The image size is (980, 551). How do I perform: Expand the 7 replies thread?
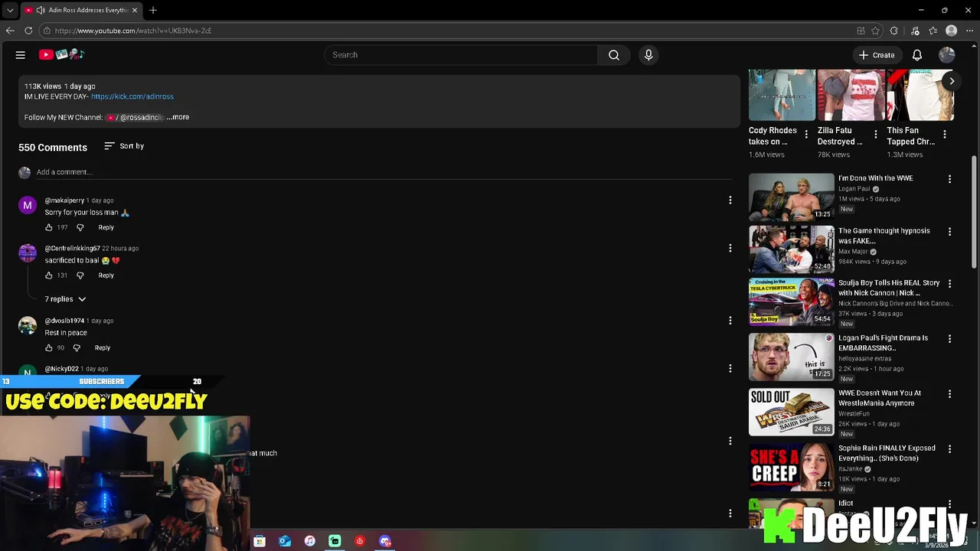tap(65, 299)
